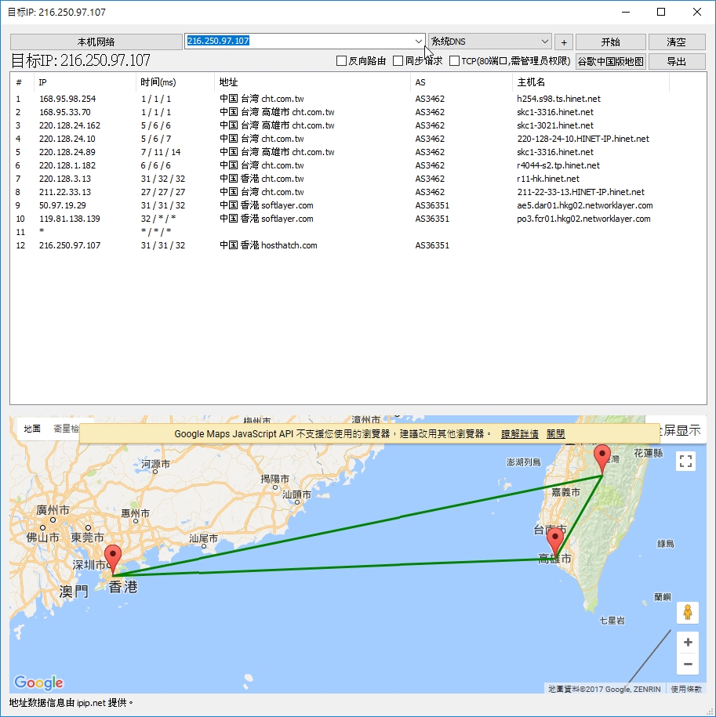Click 汕頭市 label on the map

coord(296,494)
